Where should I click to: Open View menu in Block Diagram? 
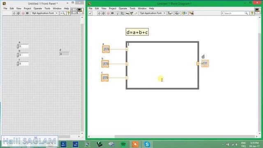pos(104,8)
